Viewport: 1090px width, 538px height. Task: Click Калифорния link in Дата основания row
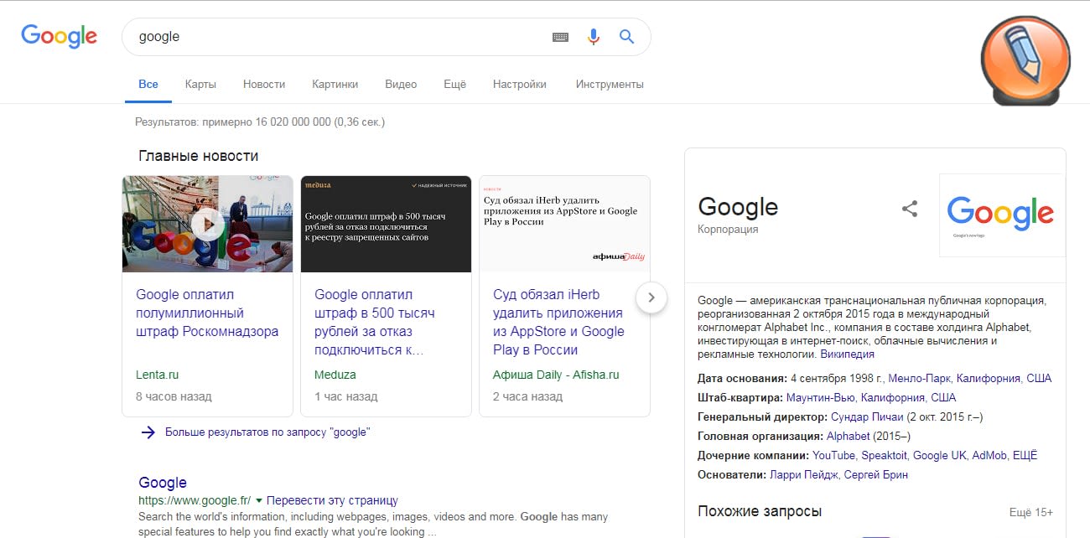[989, 378]
